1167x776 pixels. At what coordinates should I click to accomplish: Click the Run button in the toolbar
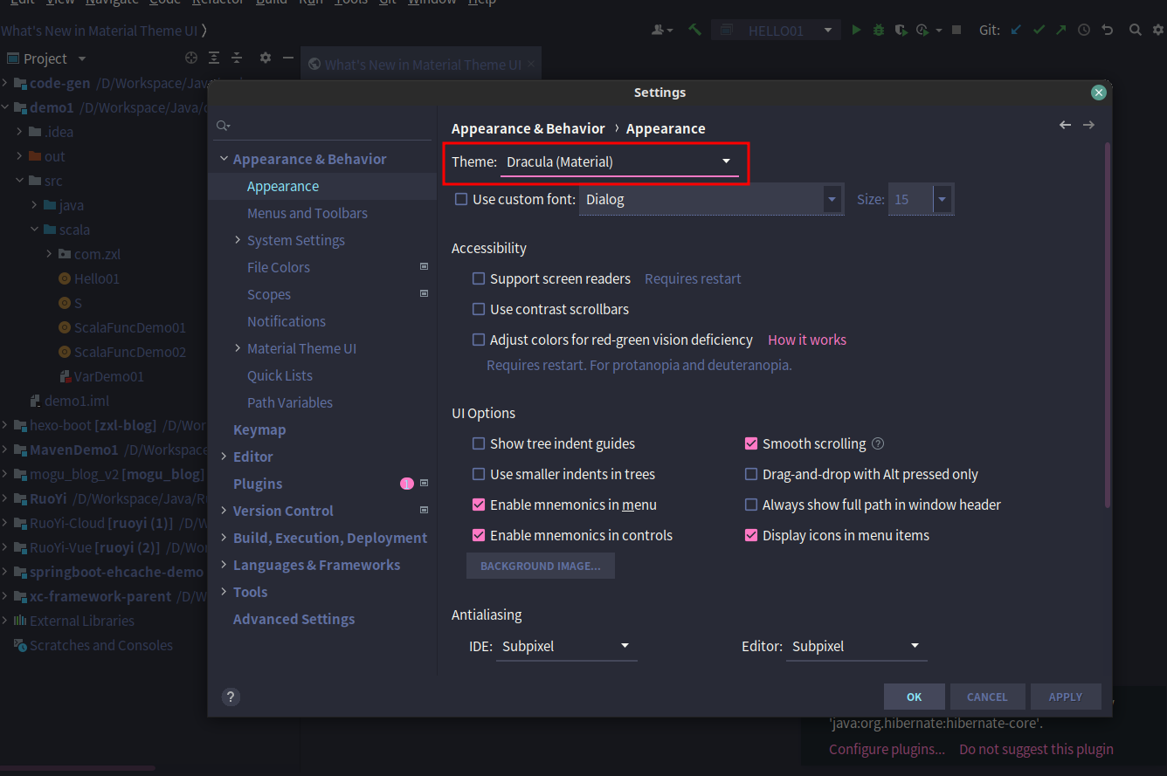[856, 29]
